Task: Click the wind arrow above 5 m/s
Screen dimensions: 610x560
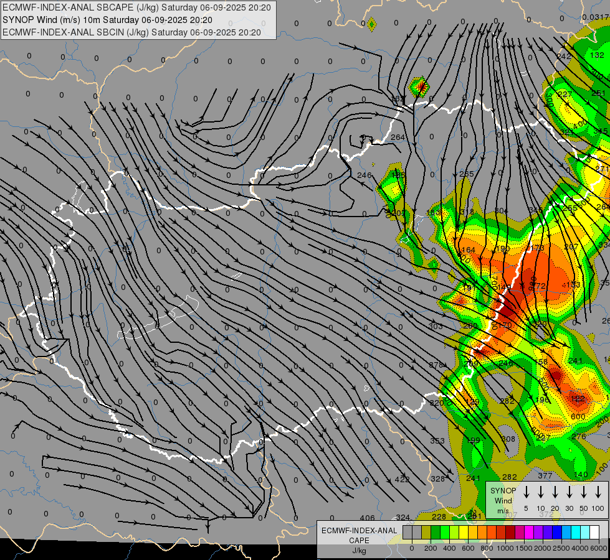Action: click(526, 492)
